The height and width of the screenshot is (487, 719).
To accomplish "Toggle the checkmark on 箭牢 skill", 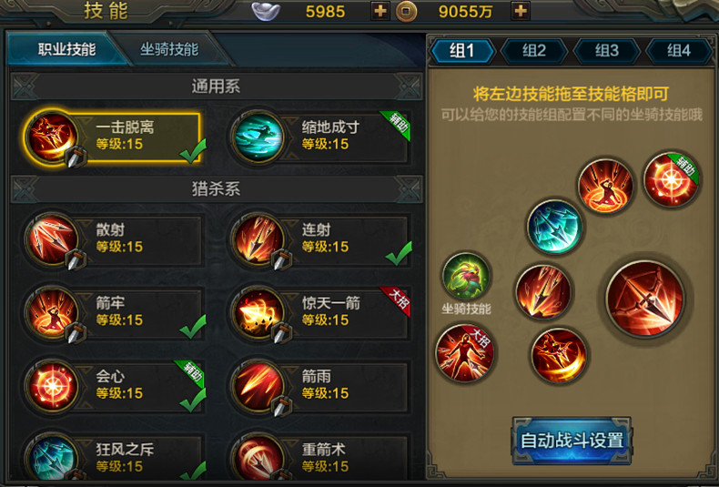I will coord(193,326).
